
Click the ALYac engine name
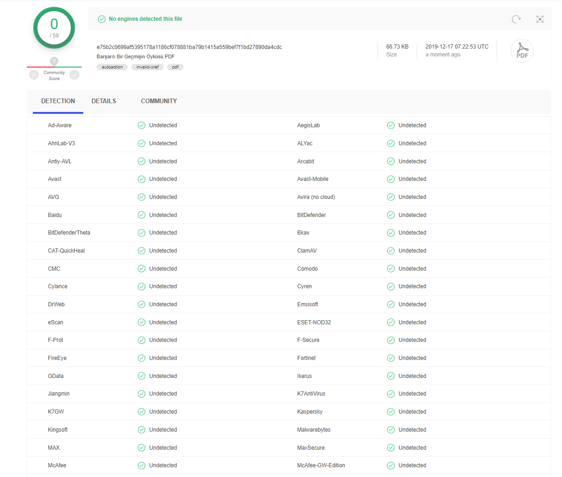point(305,143)
